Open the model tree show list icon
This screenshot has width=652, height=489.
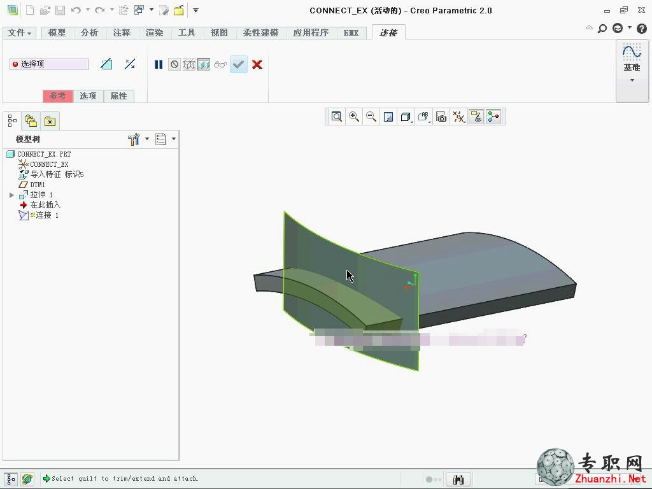160,139
